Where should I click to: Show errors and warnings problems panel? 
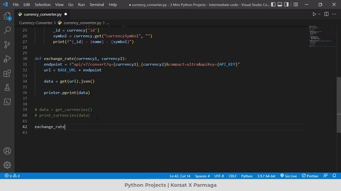point(12,176)
